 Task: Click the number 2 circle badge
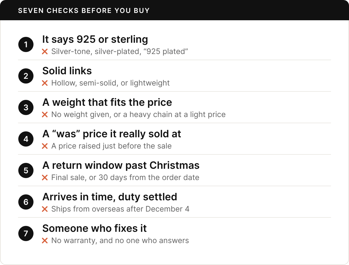(x=26, y=76)
